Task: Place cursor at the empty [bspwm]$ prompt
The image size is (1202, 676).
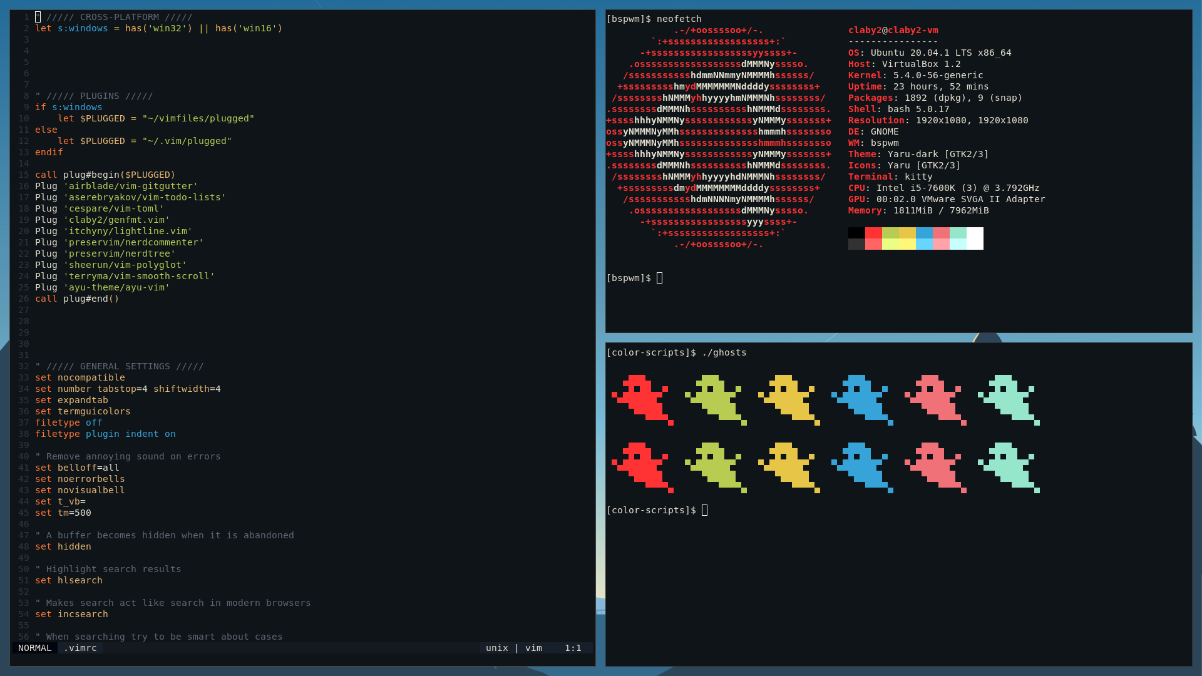Action: point(659,278)
